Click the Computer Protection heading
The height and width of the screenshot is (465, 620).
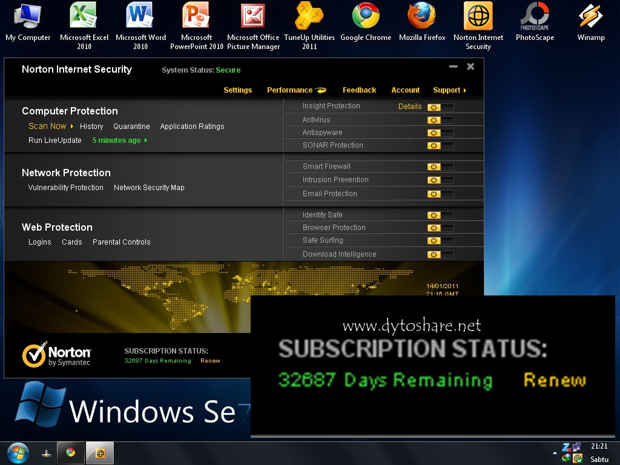tap(70, 111)
